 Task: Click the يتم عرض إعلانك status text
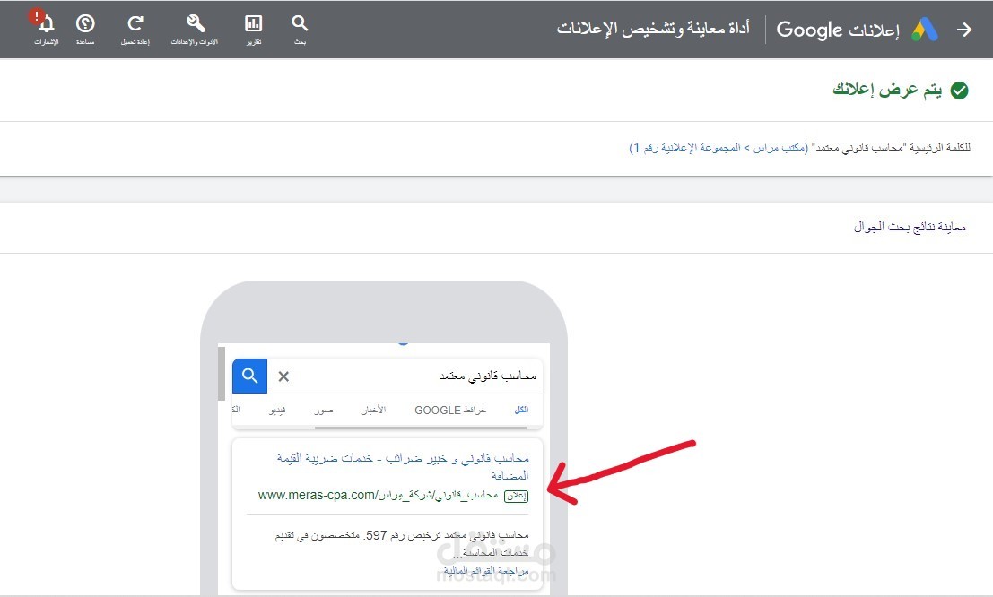tap(887, 90)
